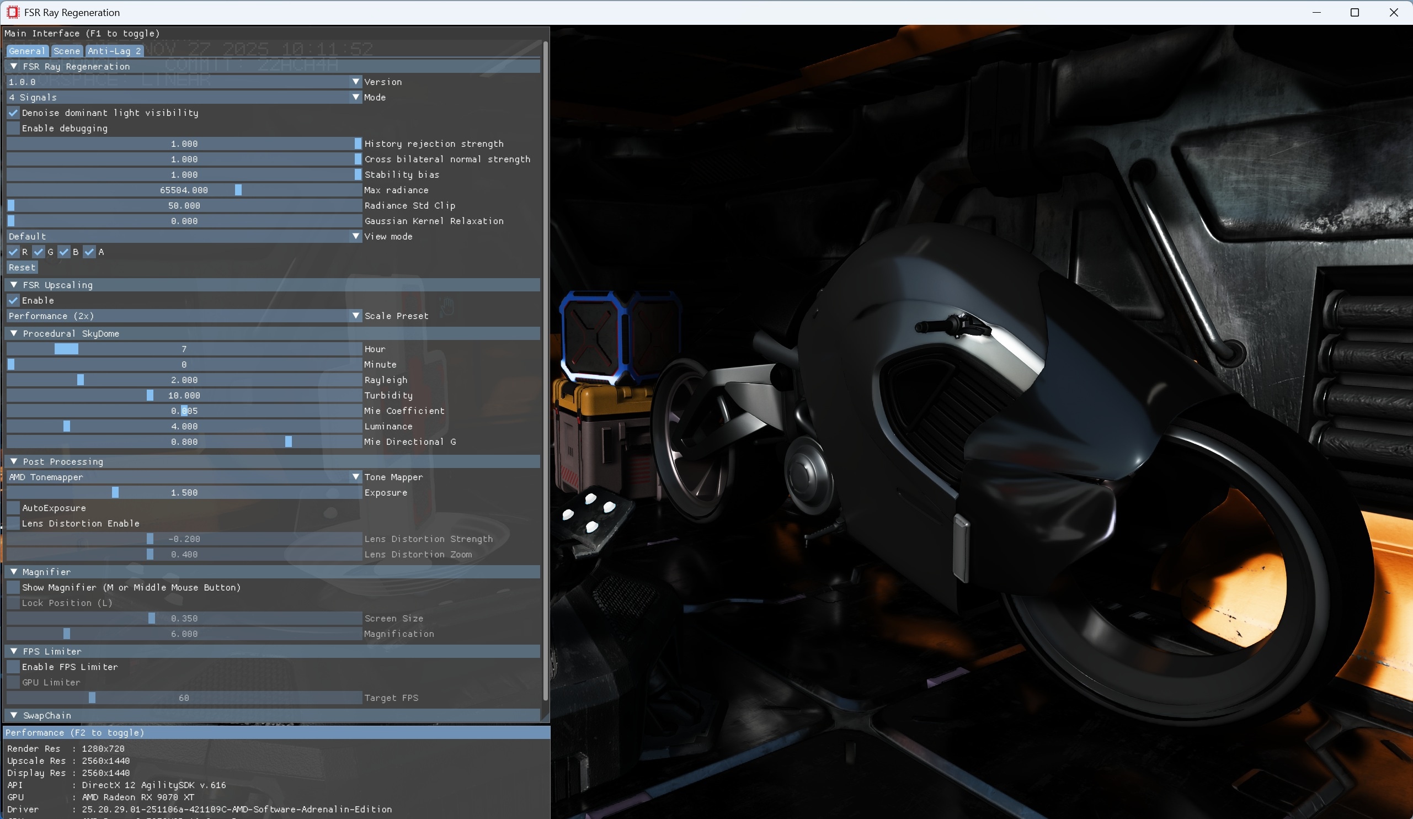Collapse the FSR Upscaling section arrow
1413x819 pixels.
(14, 285)
